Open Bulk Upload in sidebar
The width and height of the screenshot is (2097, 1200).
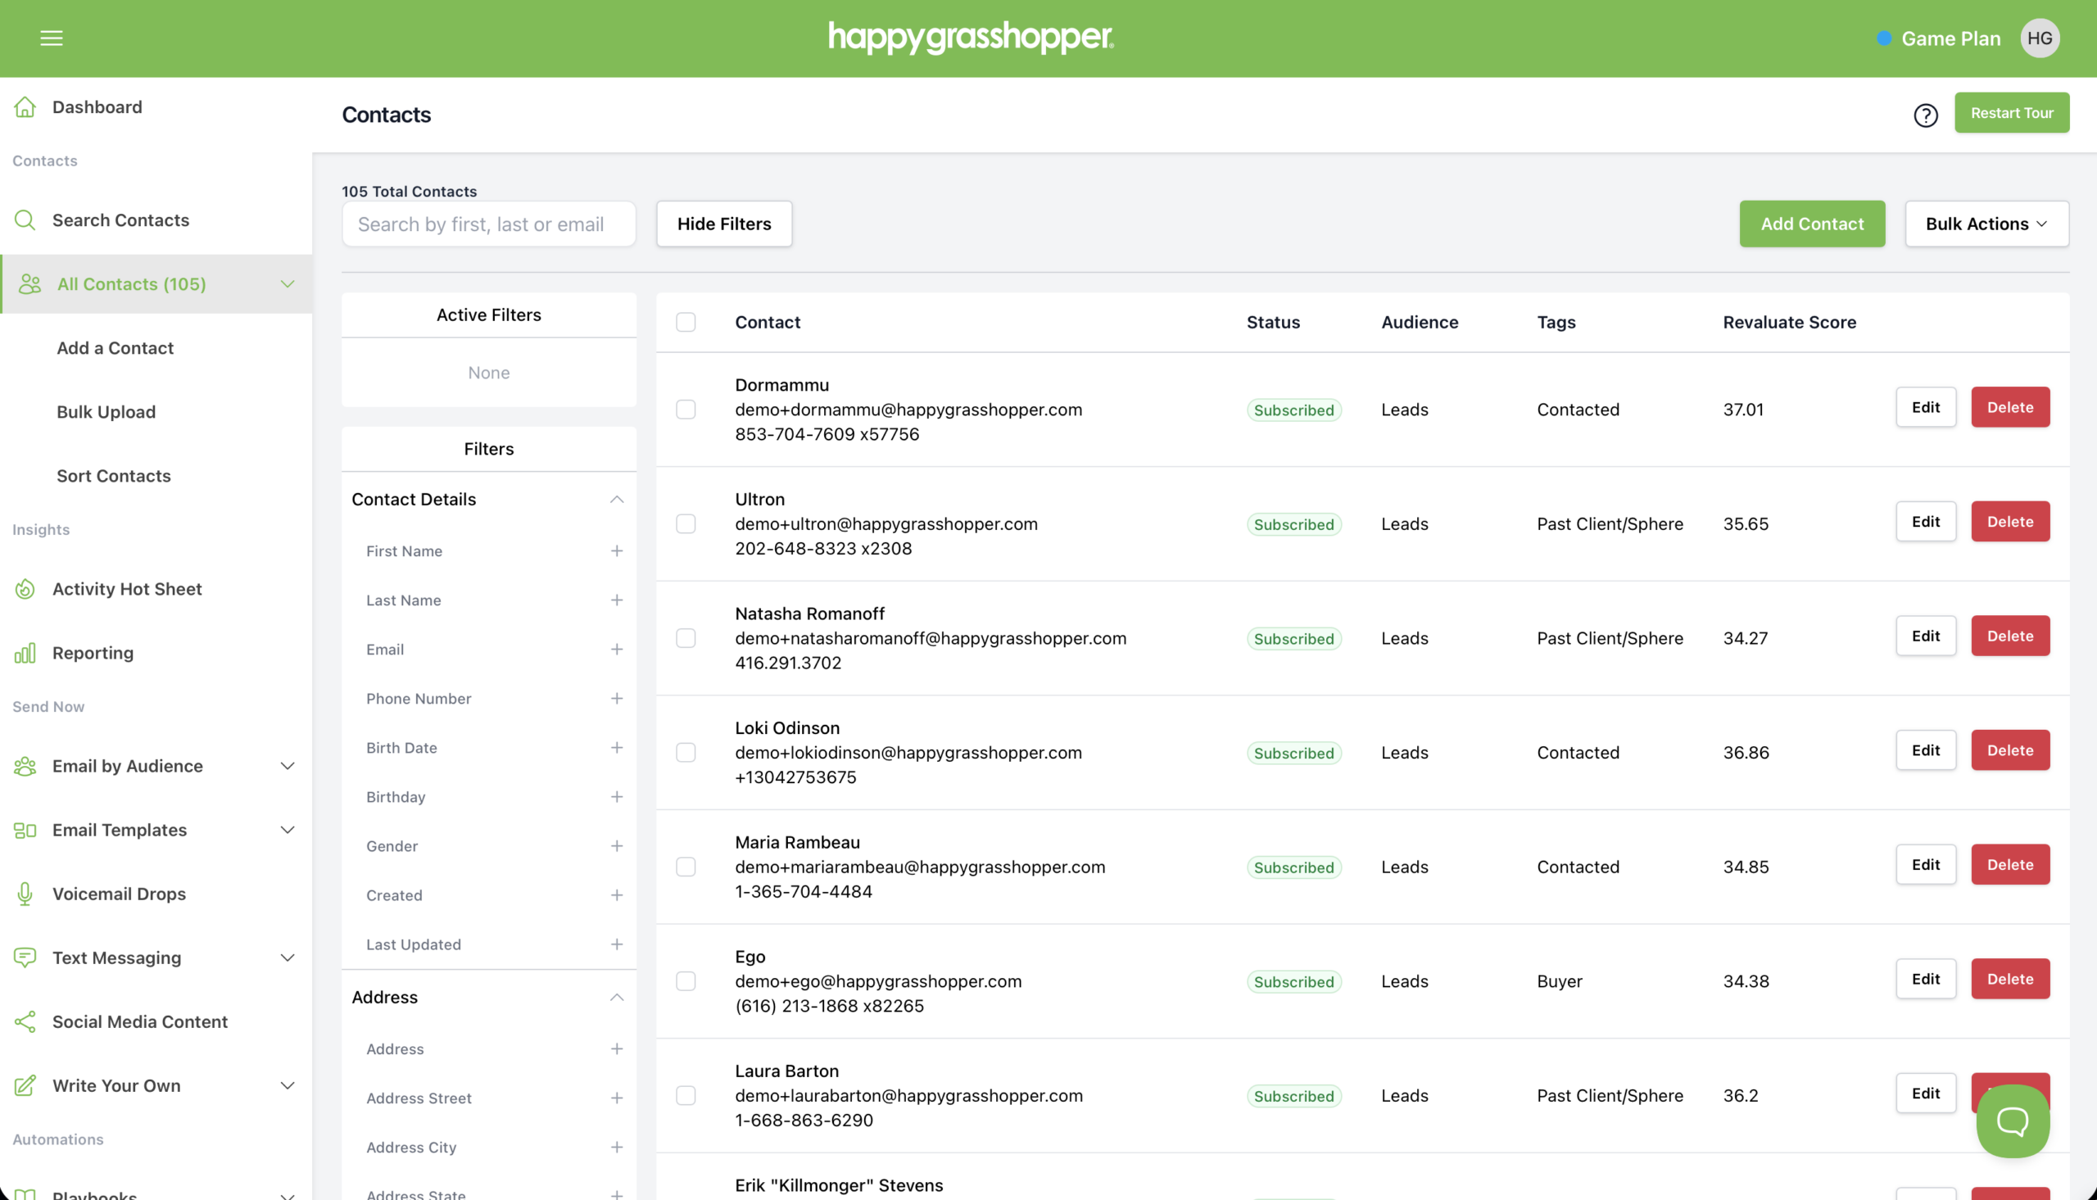(x=106, y=412)
